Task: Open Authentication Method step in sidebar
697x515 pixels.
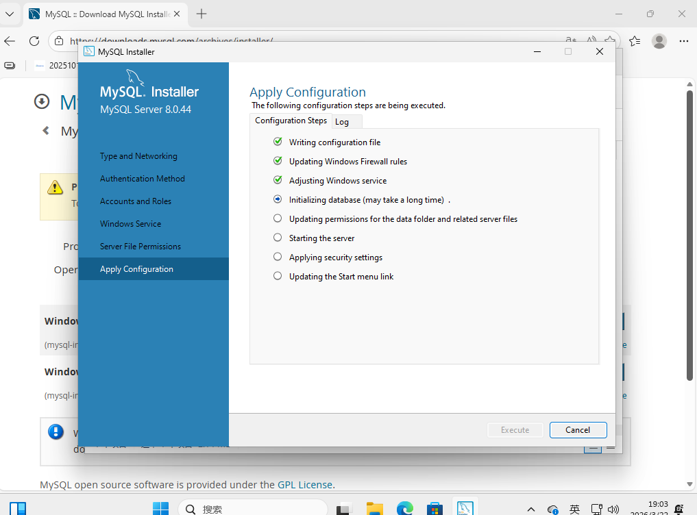Action: 143,179
